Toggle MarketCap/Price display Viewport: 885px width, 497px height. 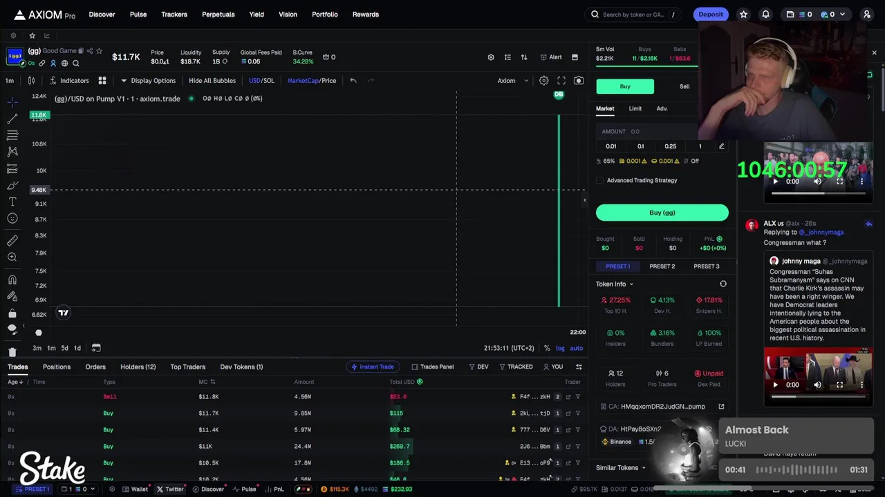coord(312,81)
